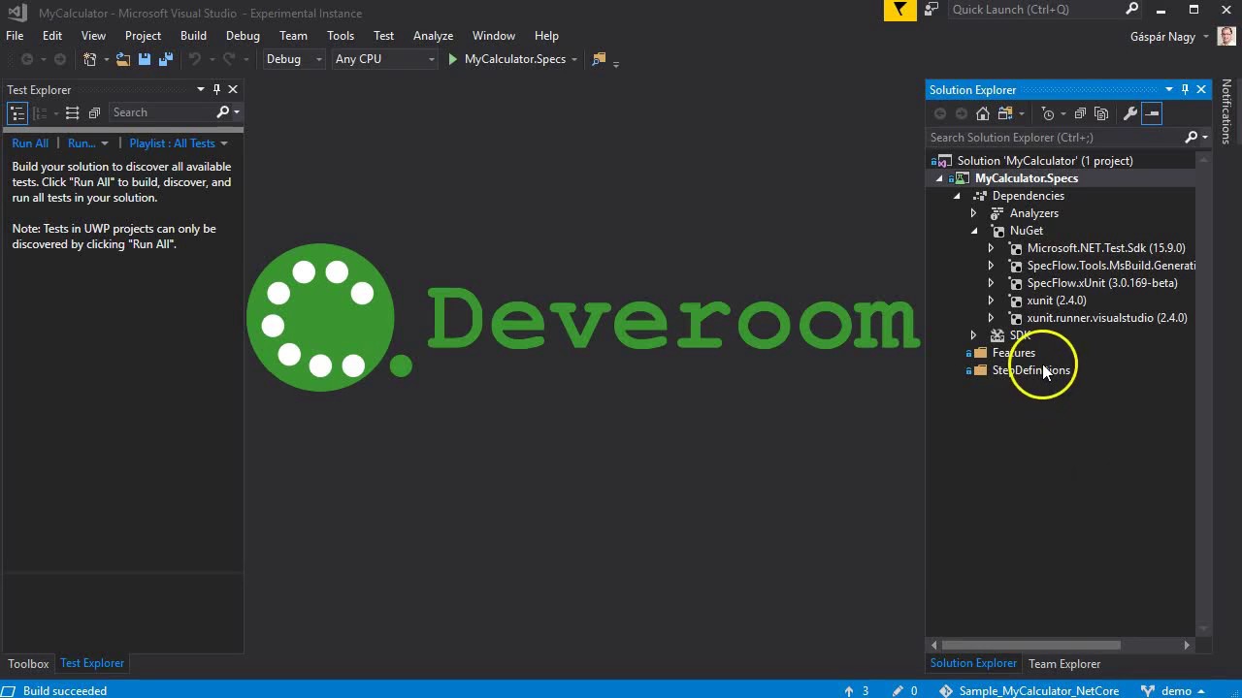The width and height of the screenshot is (1242, 698).
Task: Click Test Explorer collapse all icon
Action: pyautogui.click(x=94, y=113)
